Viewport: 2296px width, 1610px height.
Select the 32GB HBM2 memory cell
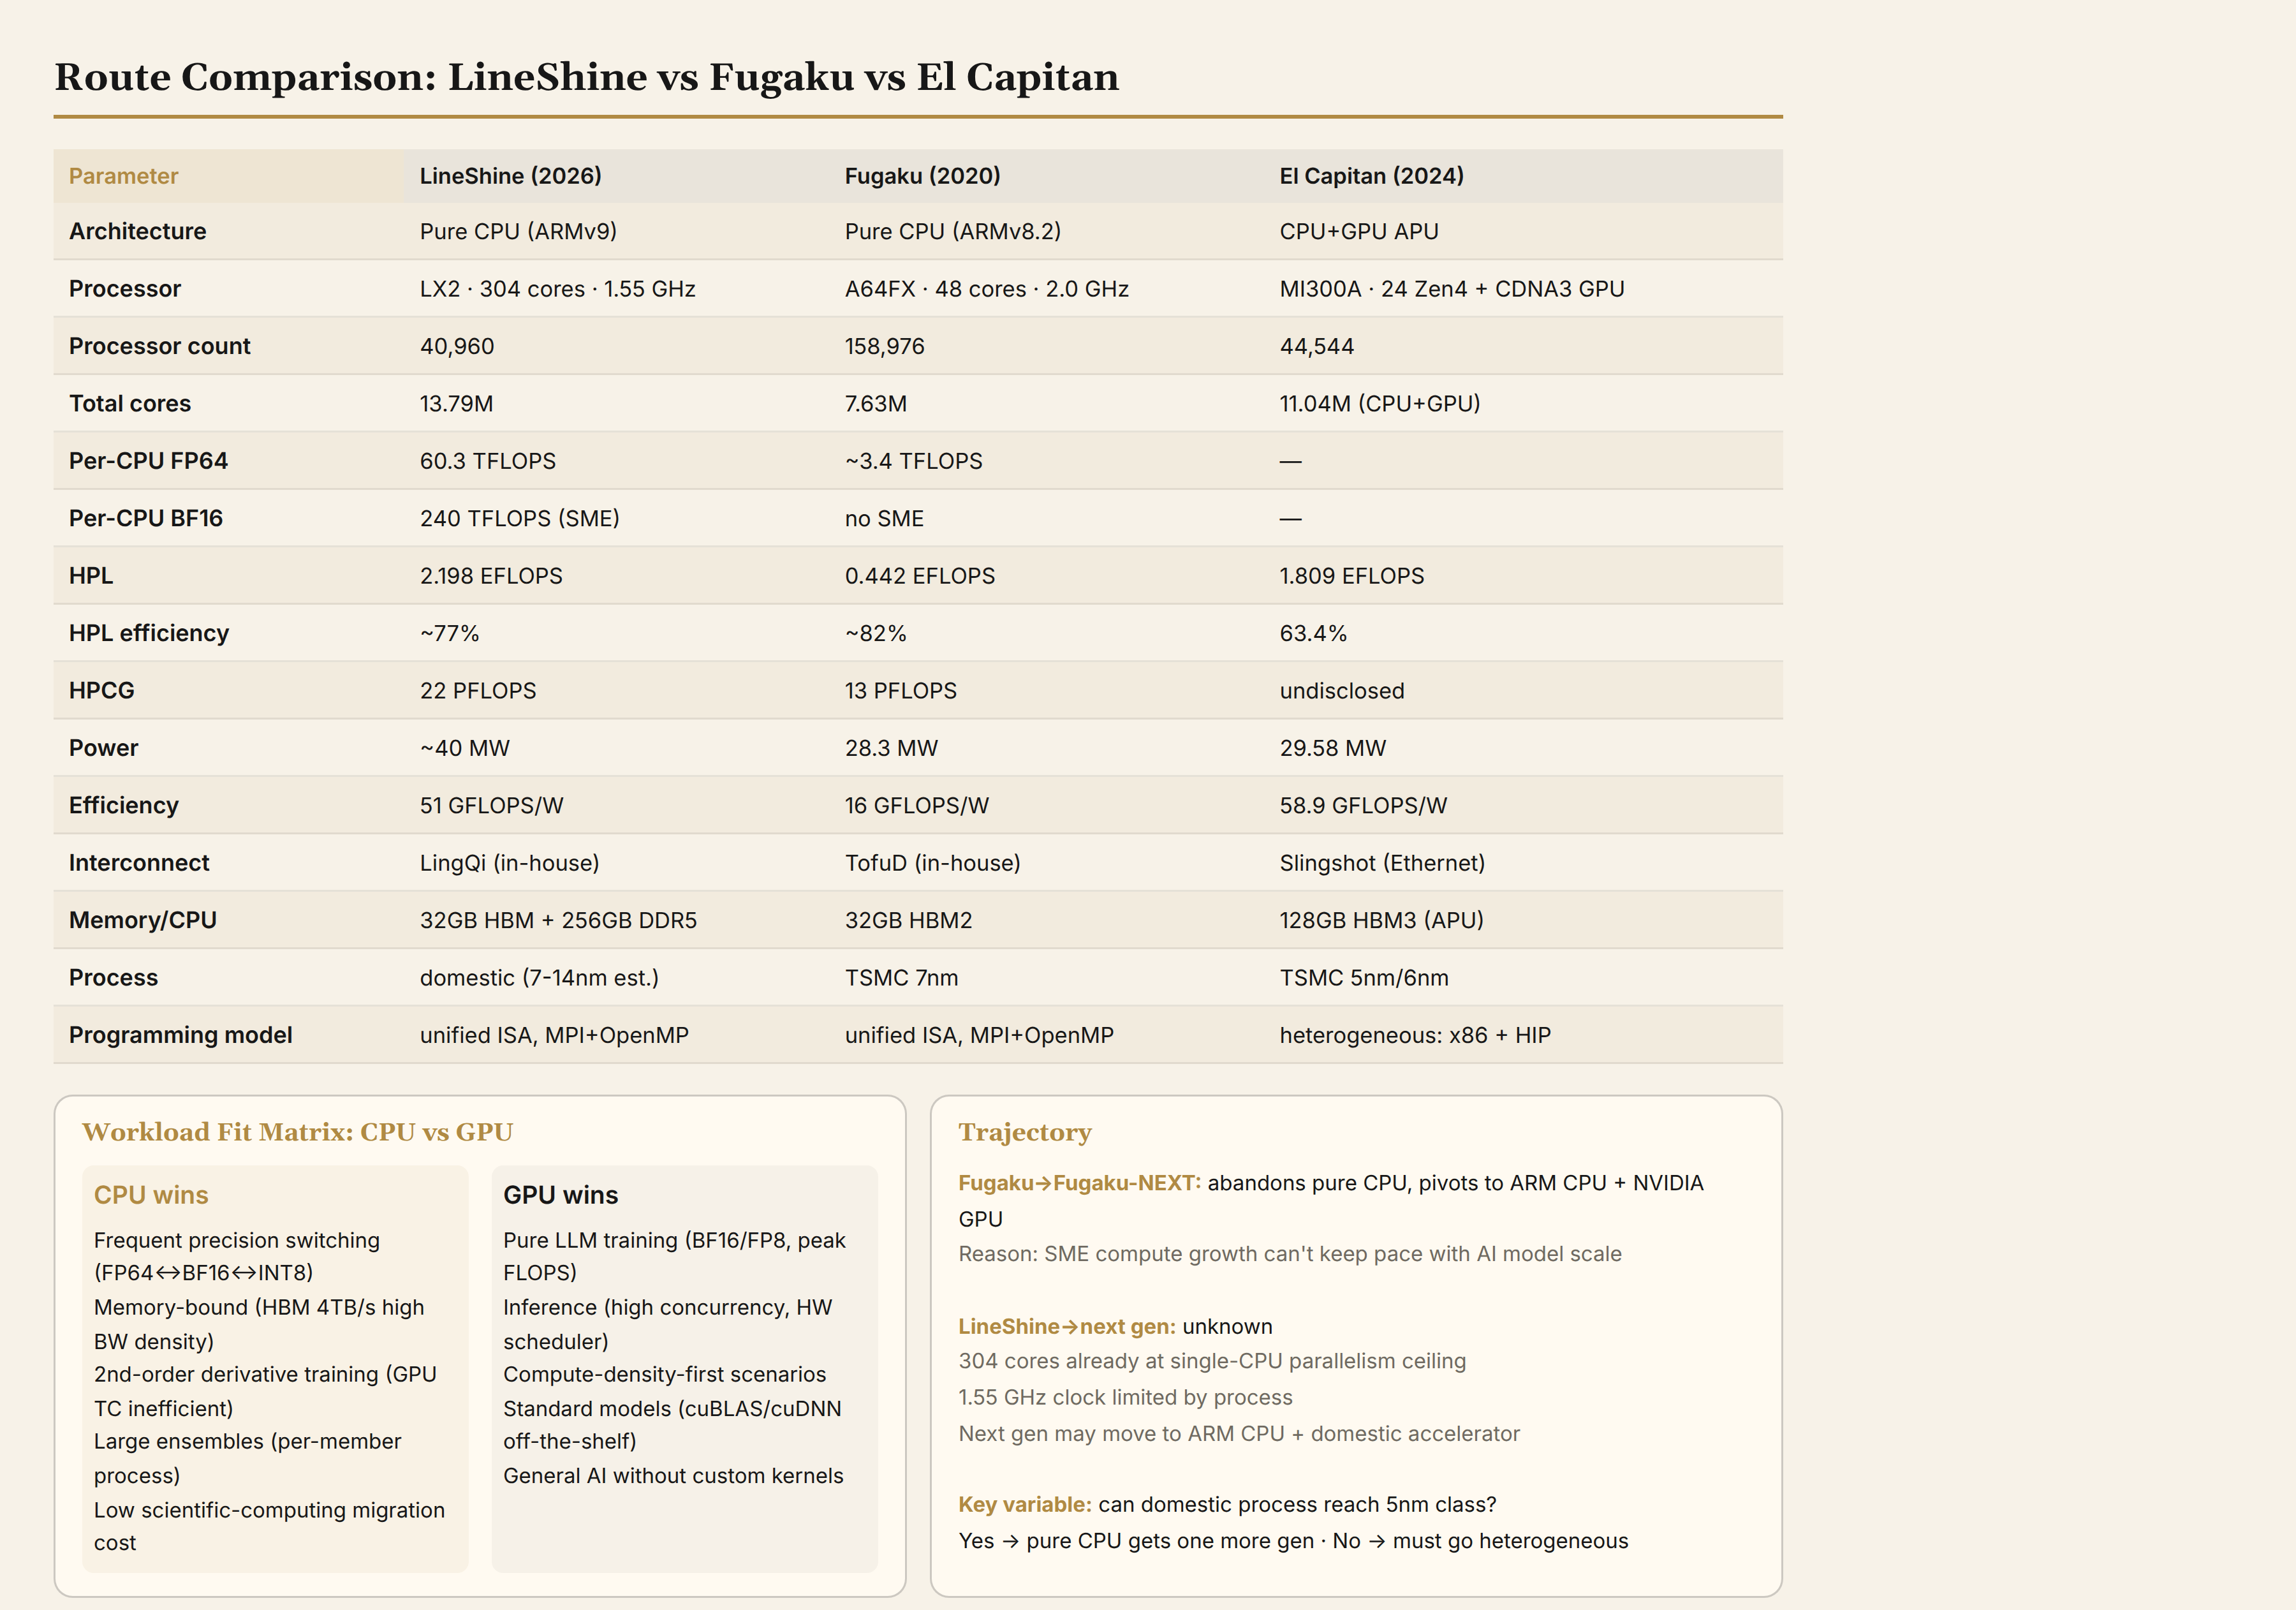(908, 920)
